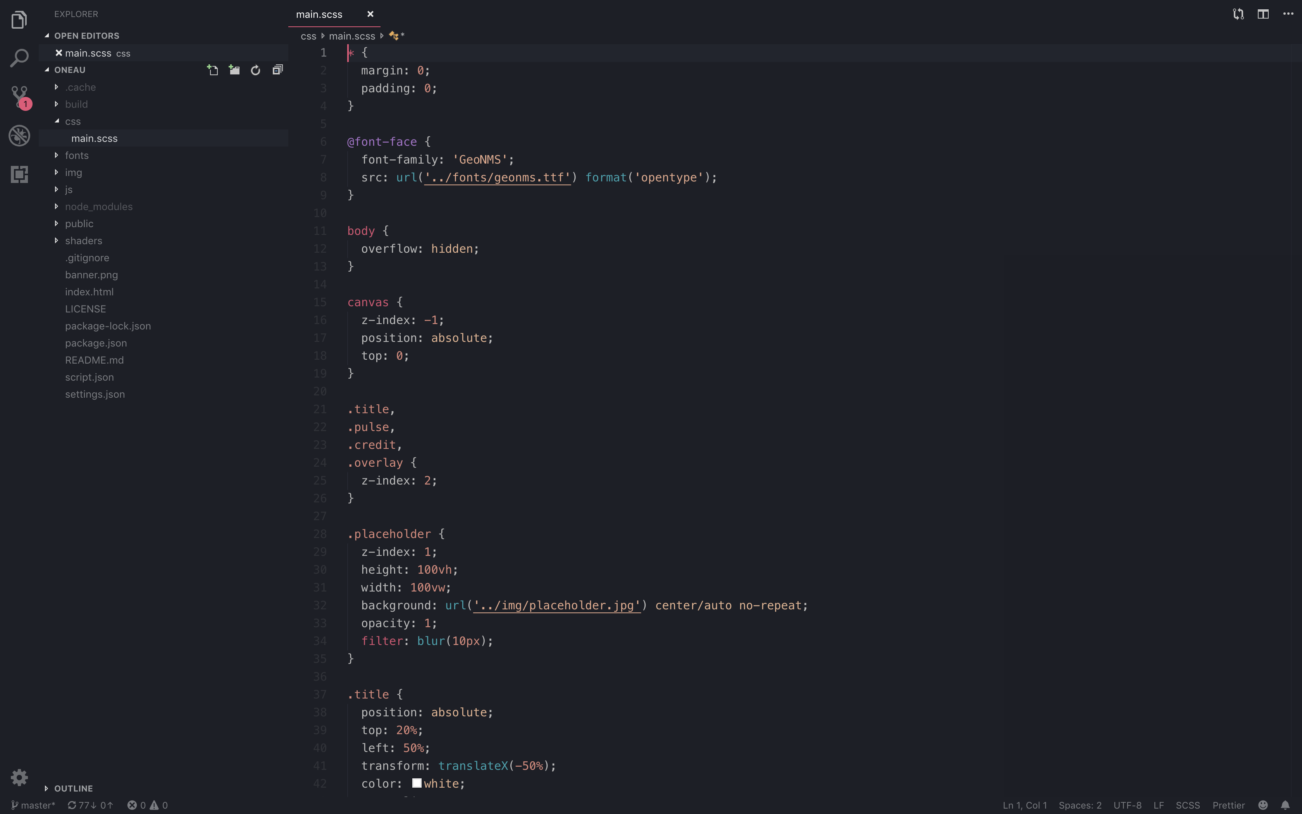Create a new folder in ONEAU

tap(234, 70)
